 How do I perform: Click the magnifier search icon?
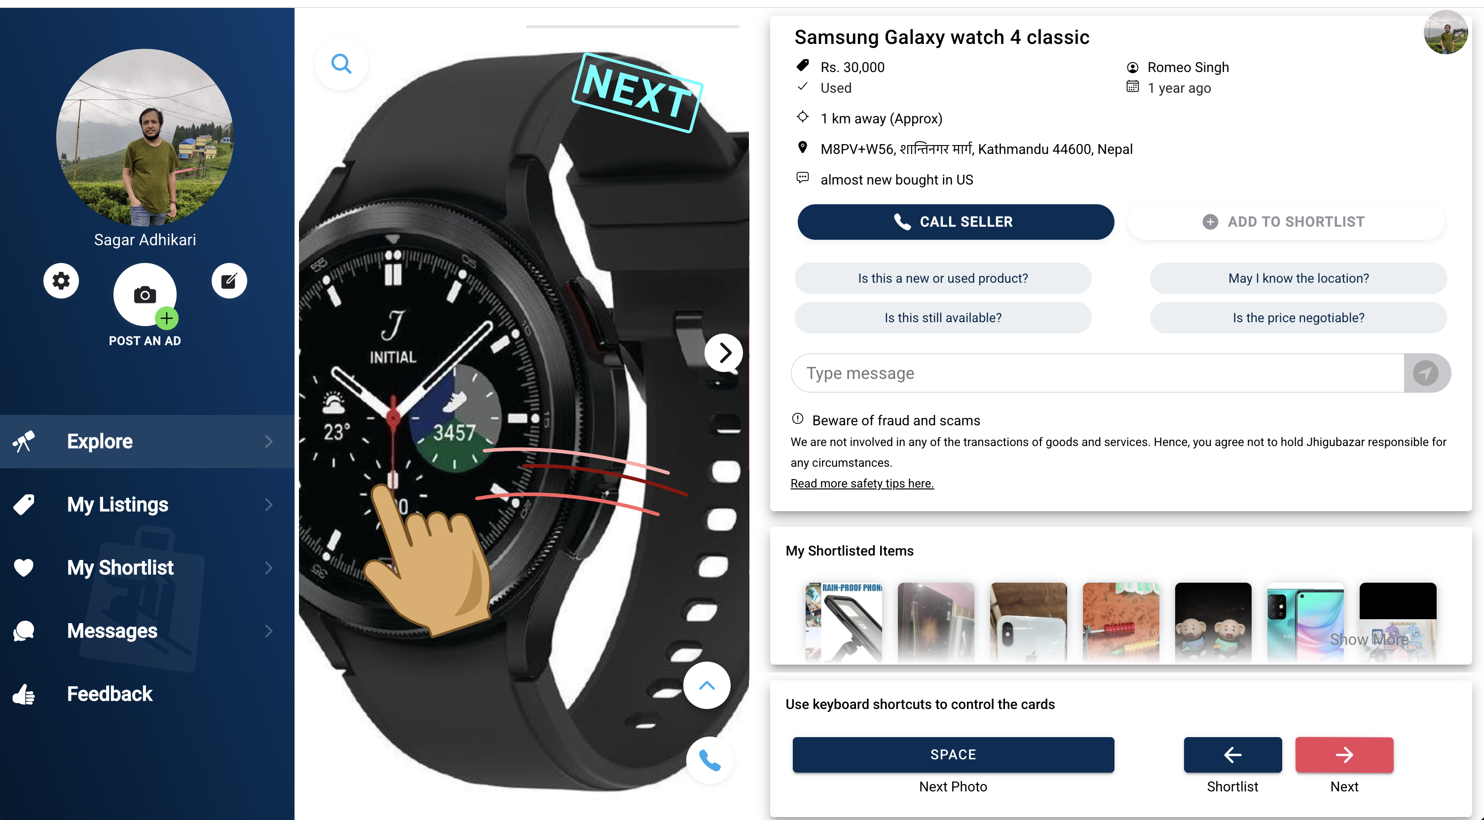(341, 63)
